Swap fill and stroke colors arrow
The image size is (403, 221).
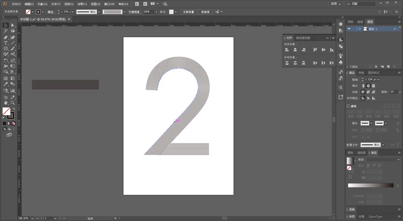point(13,109)
